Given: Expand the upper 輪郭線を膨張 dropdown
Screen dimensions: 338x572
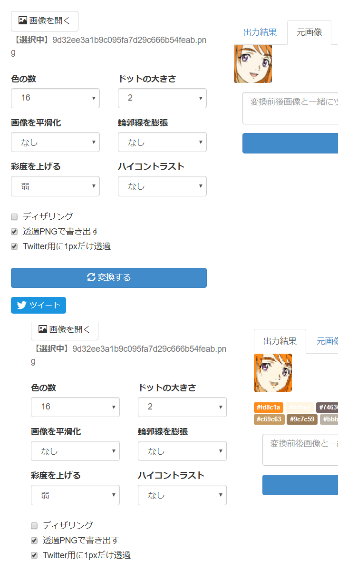Looking at the screenshot, I should coord(162,142).
